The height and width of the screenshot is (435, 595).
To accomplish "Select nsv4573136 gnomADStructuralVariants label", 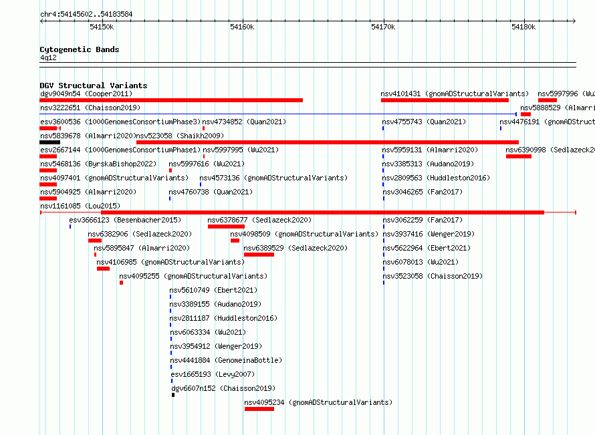I will tap(273, 178).
